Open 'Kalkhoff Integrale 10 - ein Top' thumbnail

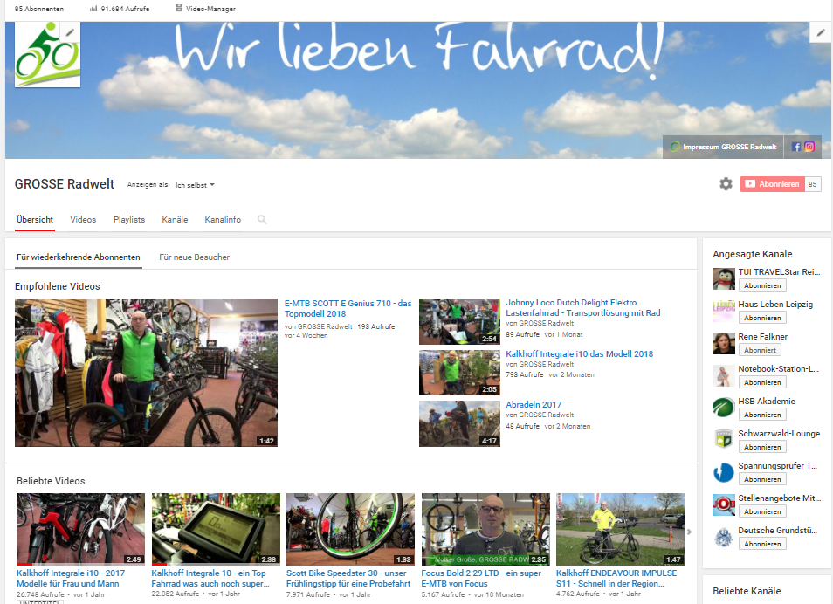pos(216,529)
